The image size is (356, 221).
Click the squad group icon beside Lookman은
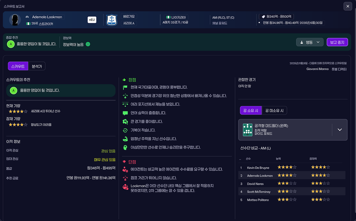(125, 187)
